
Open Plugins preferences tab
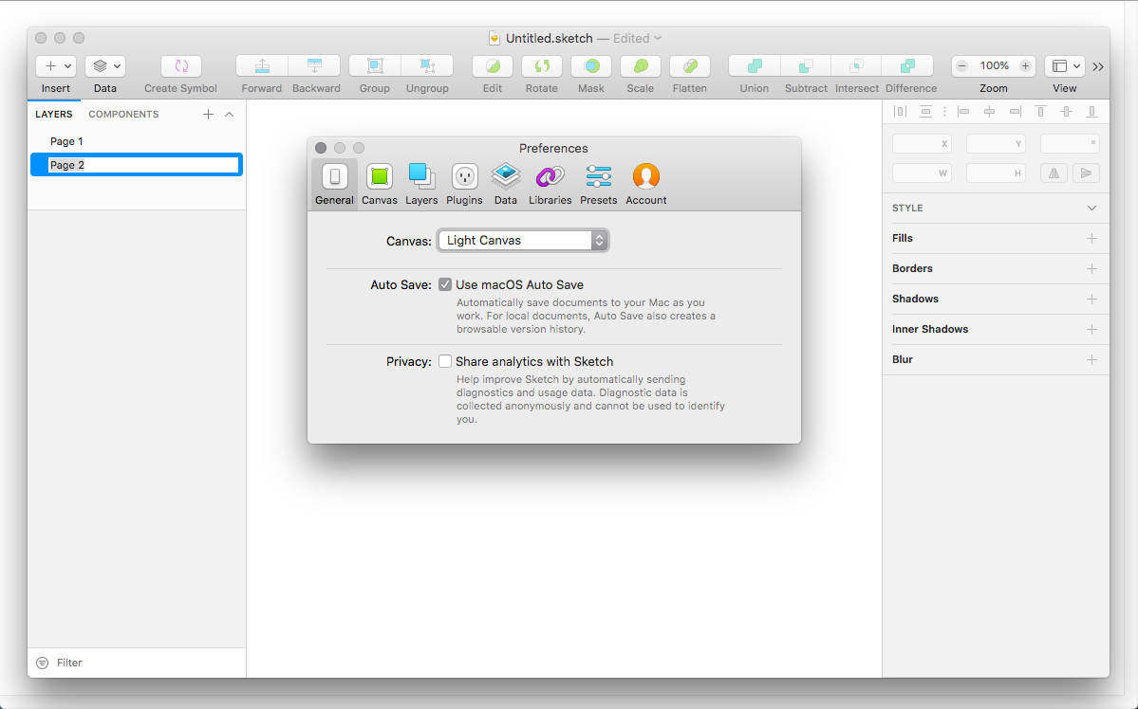pyautogui.click(x=464, y=185)
